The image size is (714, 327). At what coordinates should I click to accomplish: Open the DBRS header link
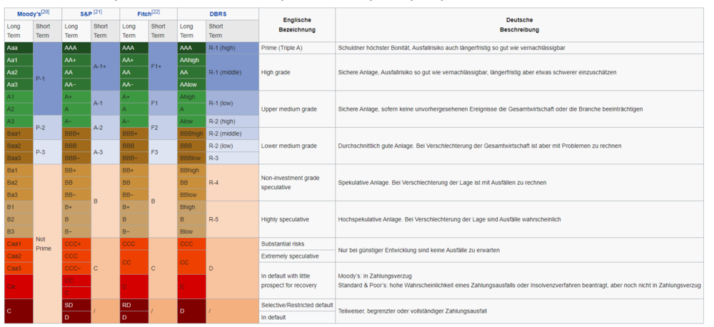(218, 13)
